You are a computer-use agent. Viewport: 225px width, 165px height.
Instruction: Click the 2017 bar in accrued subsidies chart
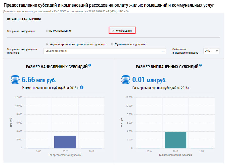(65, 142)
